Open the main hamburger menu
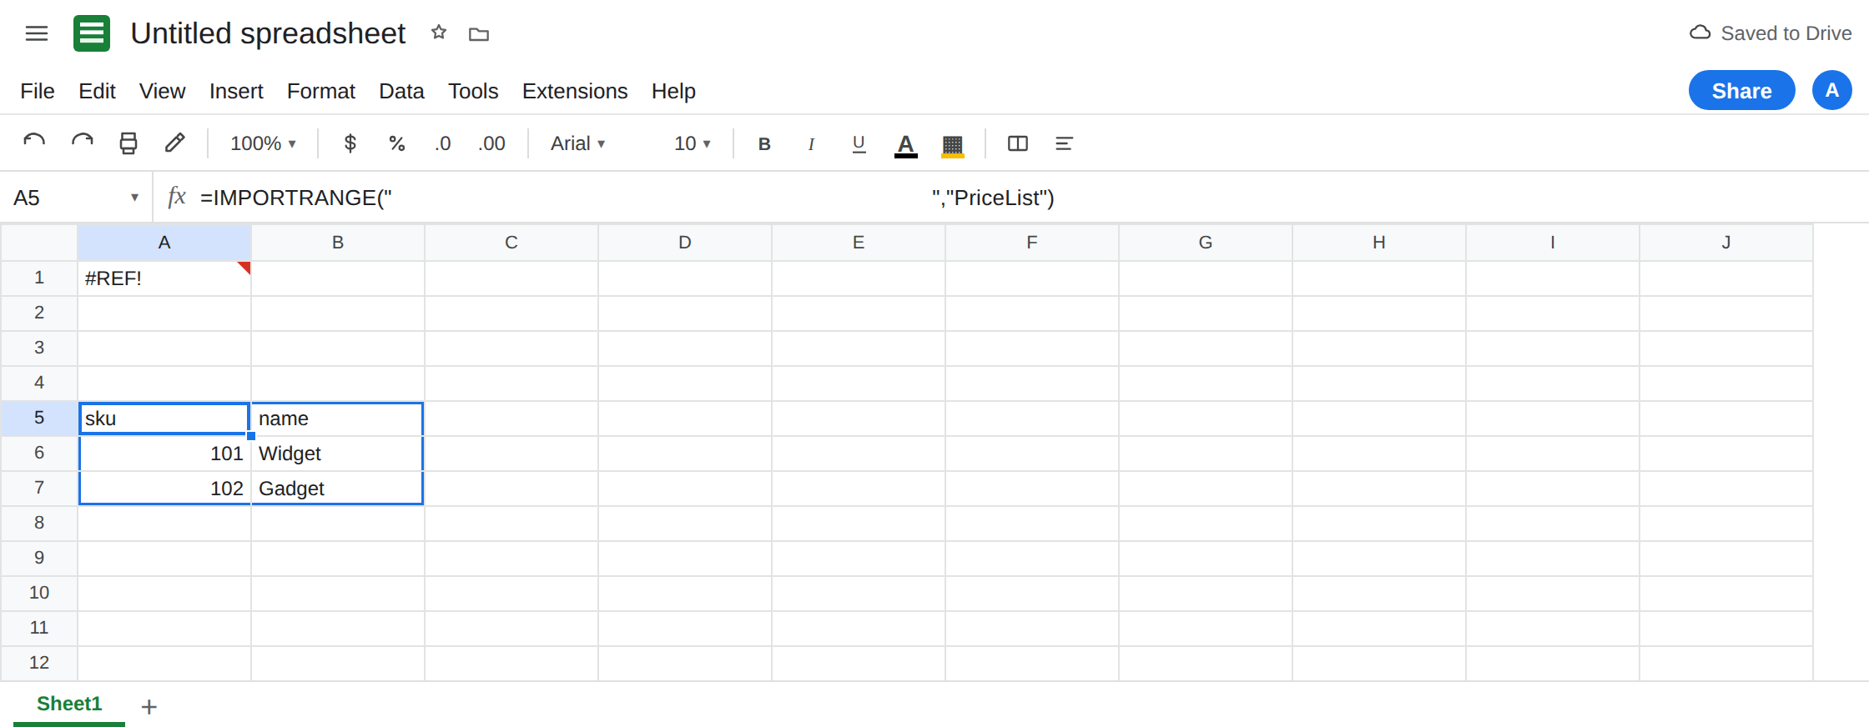1869x727 pixels. click(x=37, y=33)
